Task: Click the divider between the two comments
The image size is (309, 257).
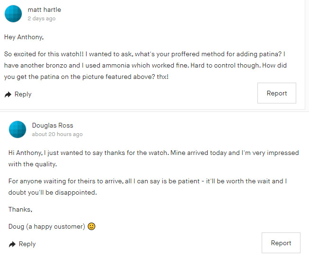Action: (x=154, y=111)
